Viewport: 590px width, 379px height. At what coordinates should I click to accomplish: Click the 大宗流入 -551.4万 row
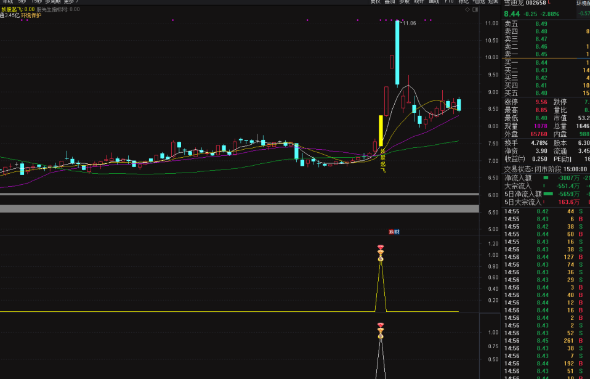coord(547,186)
